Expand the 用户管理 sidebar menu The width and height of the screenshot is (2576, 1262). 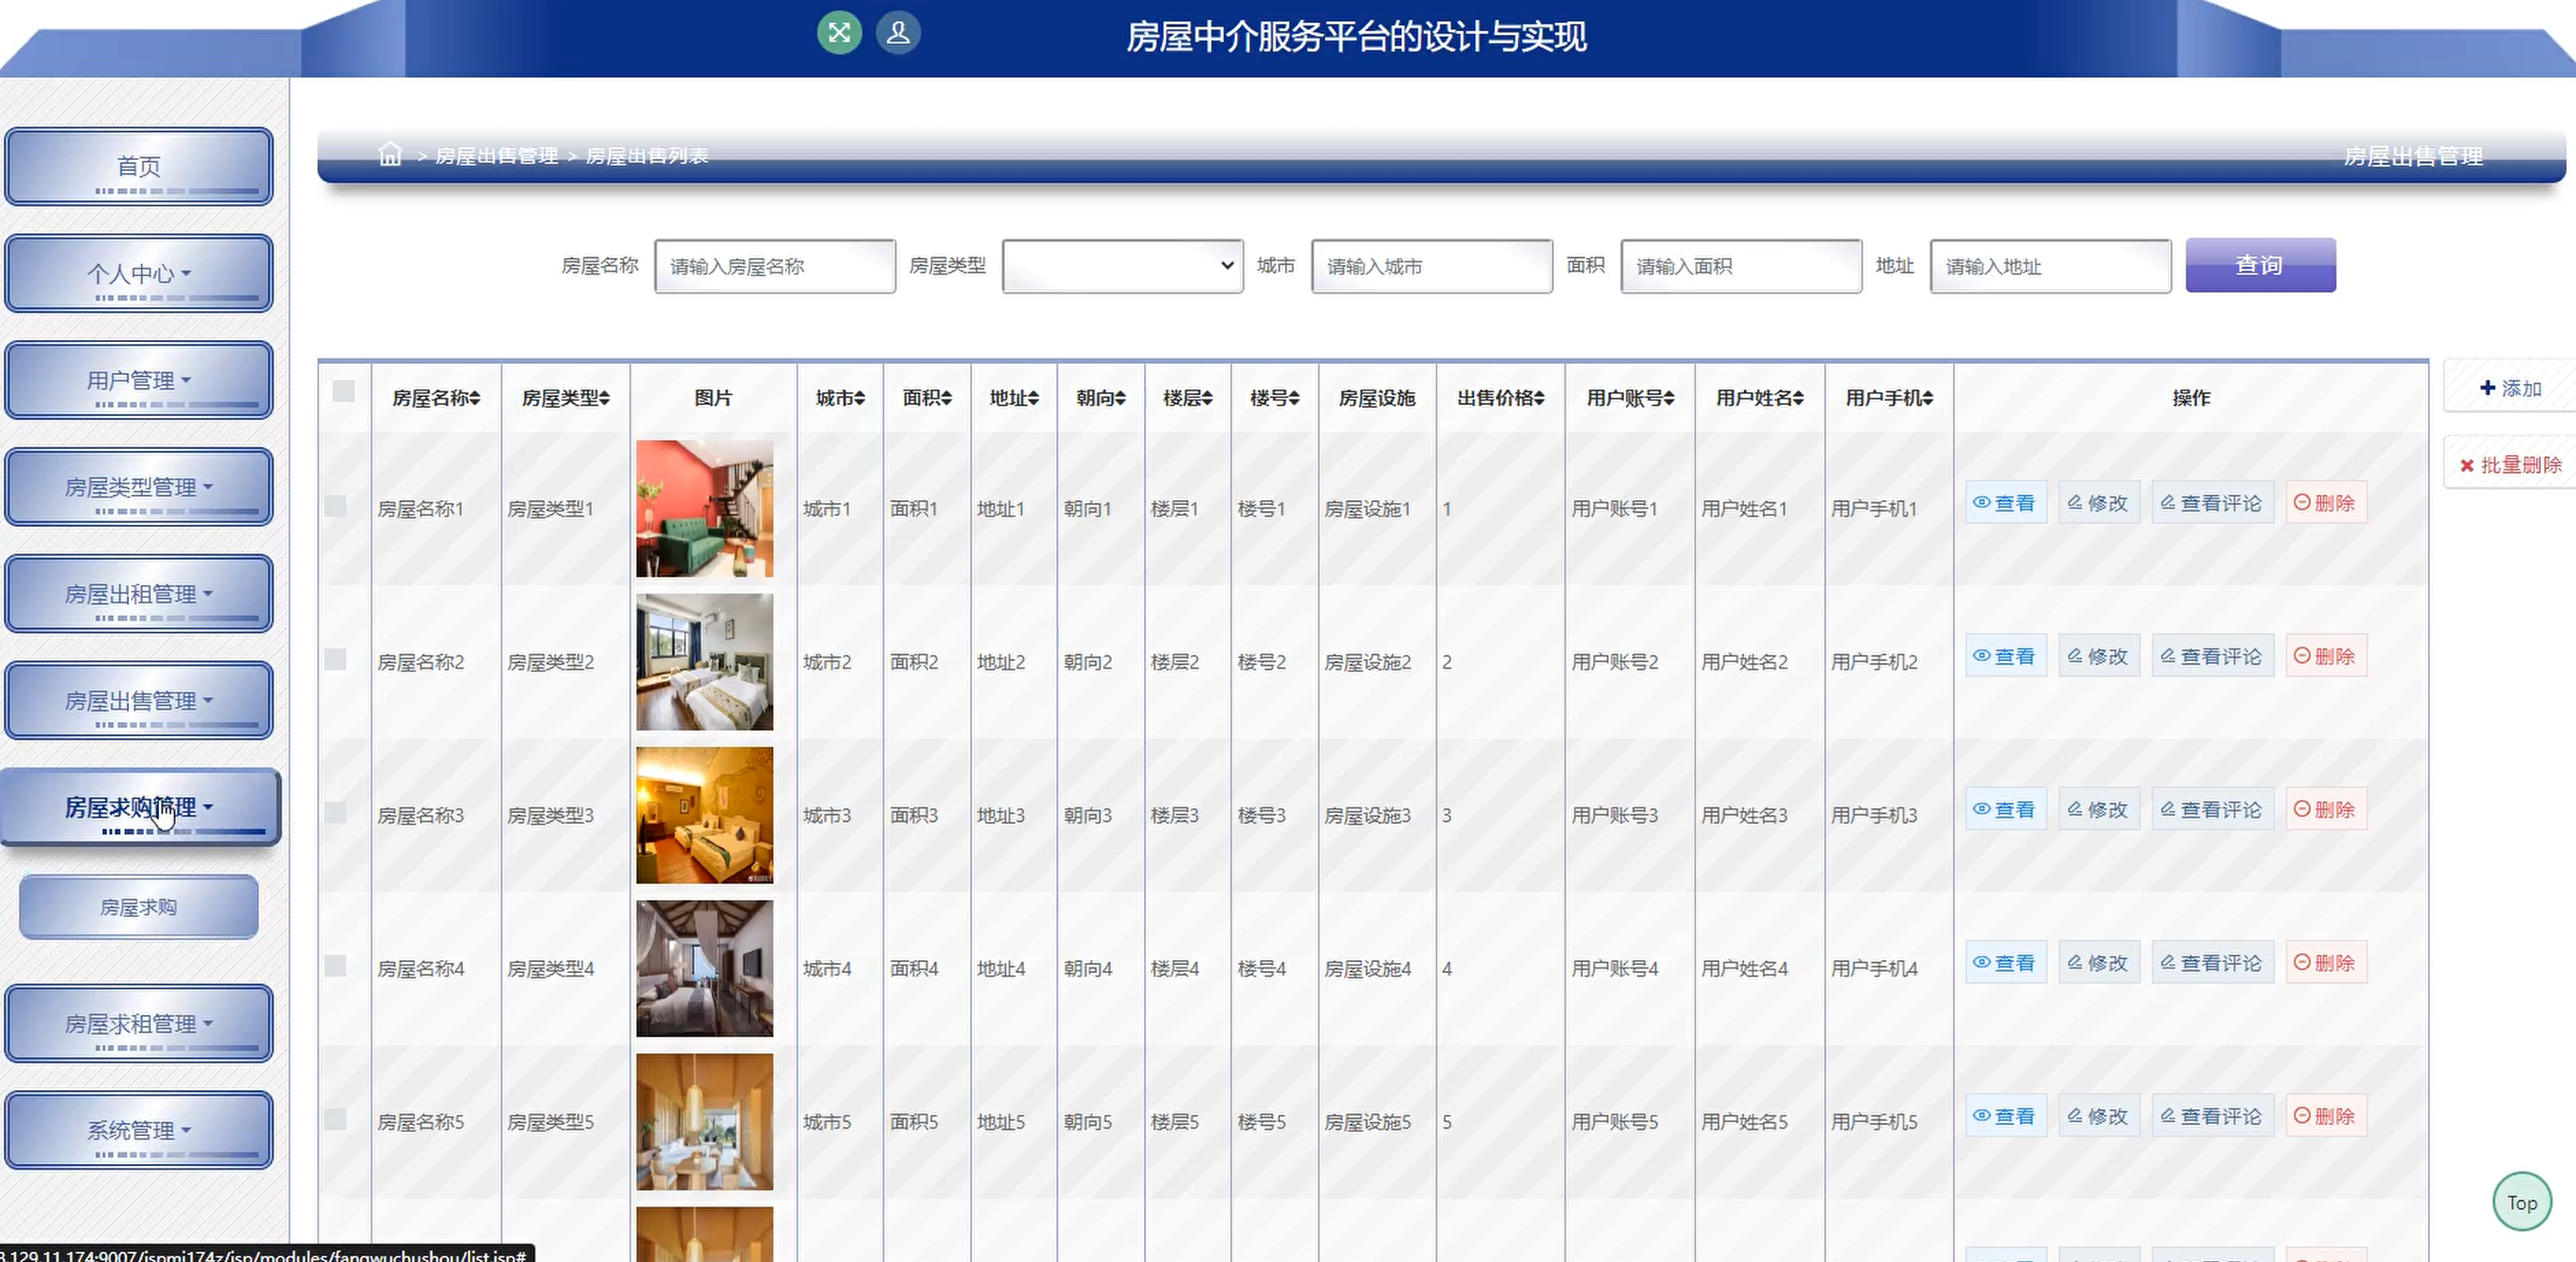139,380
